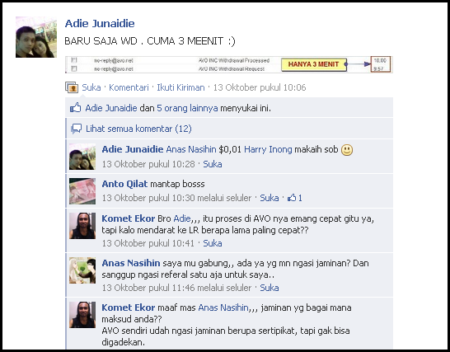This screenshot has height=352, width=450.
Task: Click the smiley emoticon in Adie's comment
Action: [347, 150]
